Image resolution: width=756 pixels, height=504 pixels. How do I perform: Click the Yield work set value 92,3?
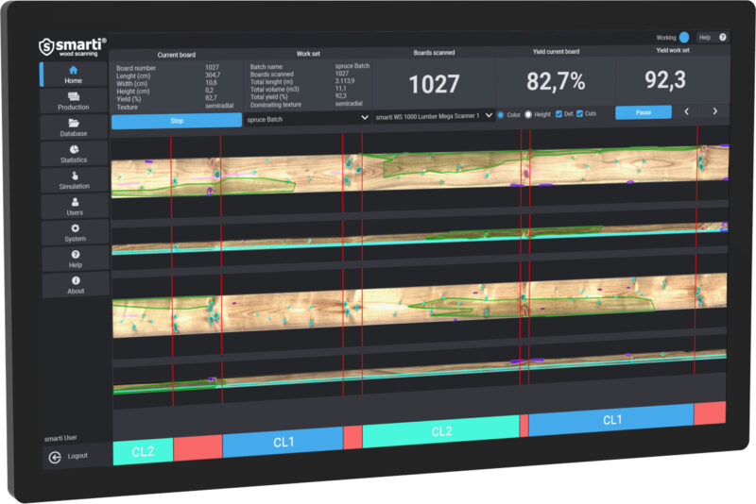(x=665, y=79)
